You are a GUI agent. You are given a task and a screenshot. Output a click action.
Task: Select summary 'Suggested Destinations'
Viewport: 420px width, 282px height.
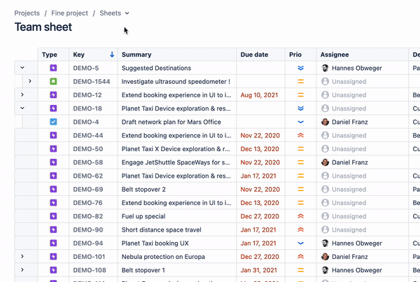click(156, 68)
